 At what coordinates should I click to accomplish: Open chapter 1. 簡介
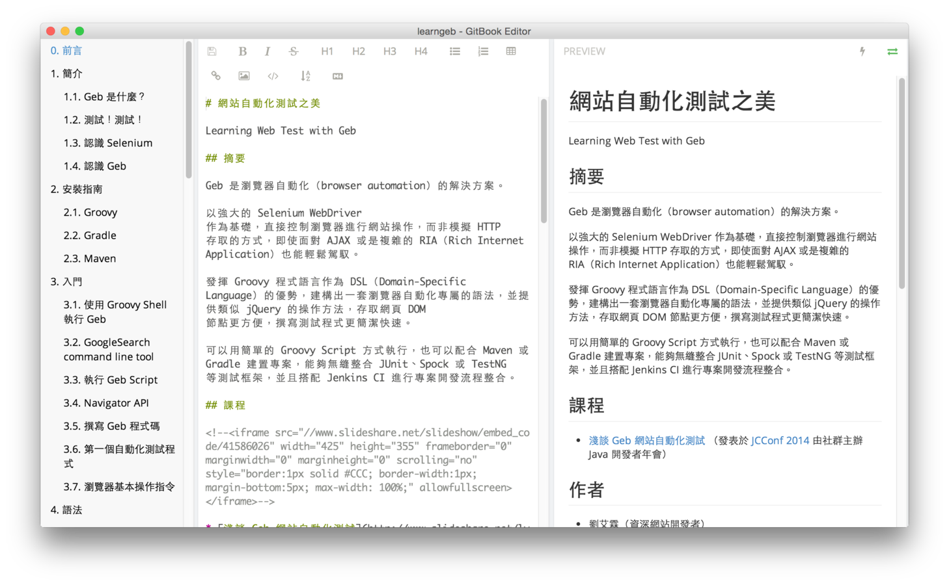66,73
